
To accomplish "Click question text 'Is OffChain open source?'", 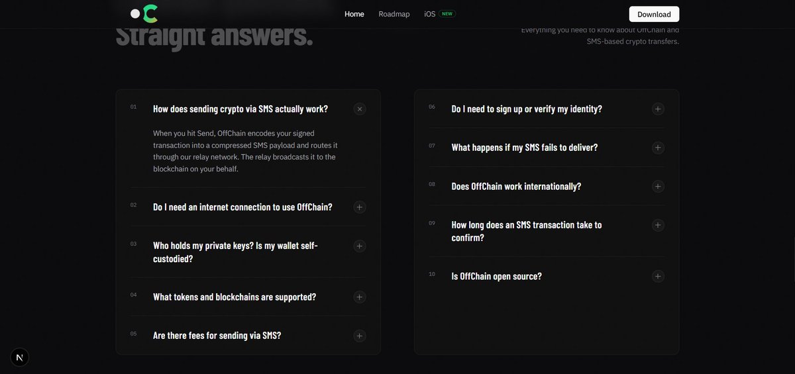I will point(497,276).
